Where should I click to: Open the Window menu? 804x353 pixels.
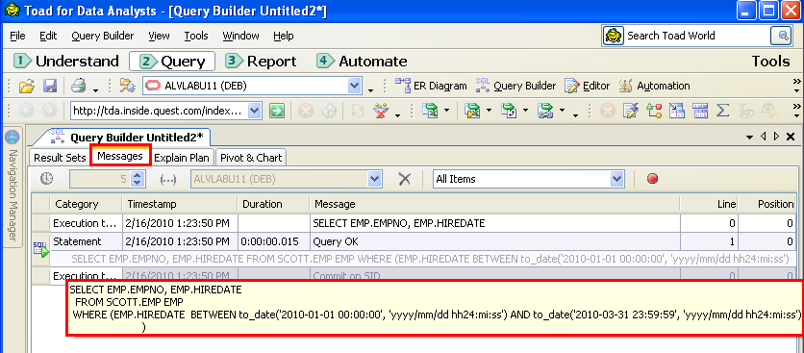click(x=240, y=36)
